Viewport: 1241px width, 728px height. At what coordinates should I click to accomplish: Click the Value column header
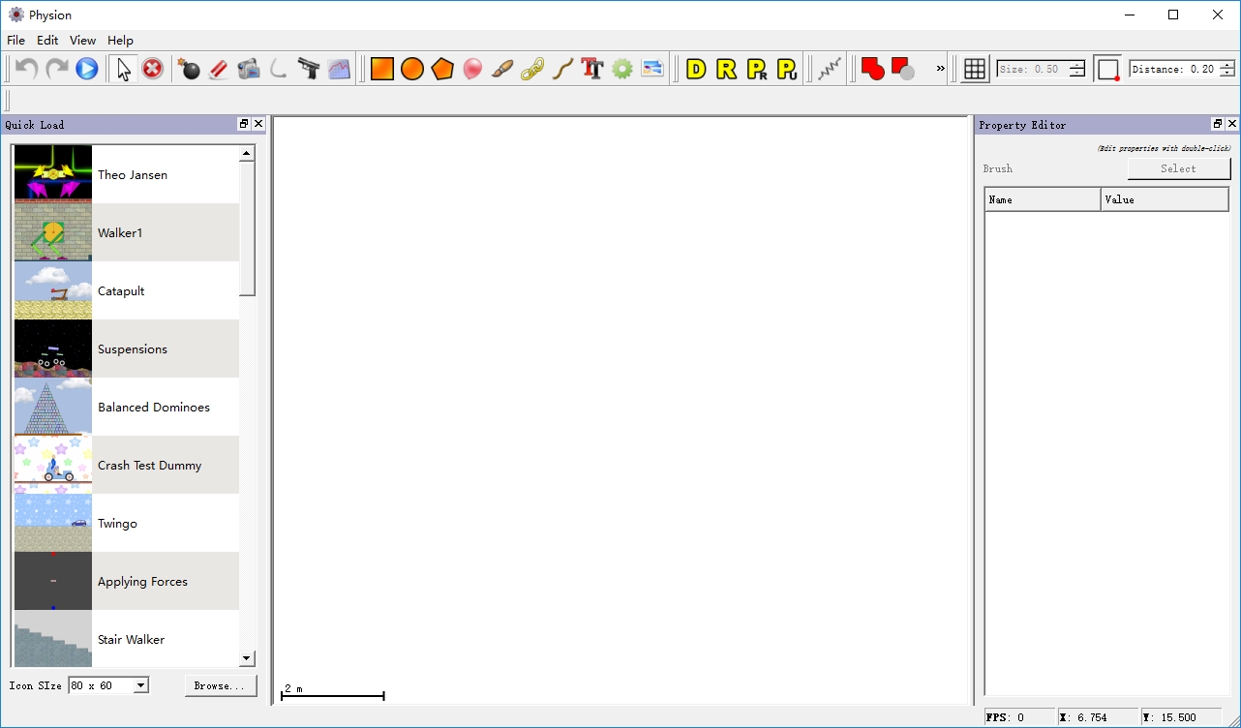pos(1165,199)
